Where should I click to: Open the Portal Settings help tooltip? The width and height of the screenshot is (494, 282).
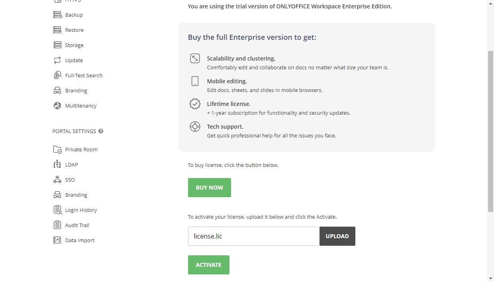[101, 131]
